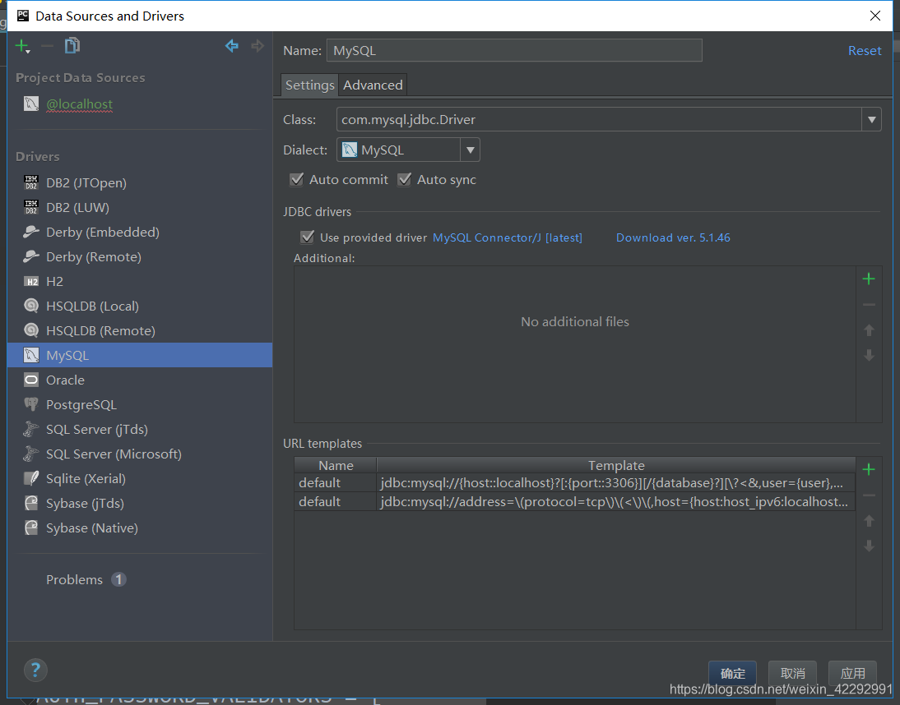Add an additional driver file with plus
This screenshot has height=705, width=900.
[x=869, y=279]
